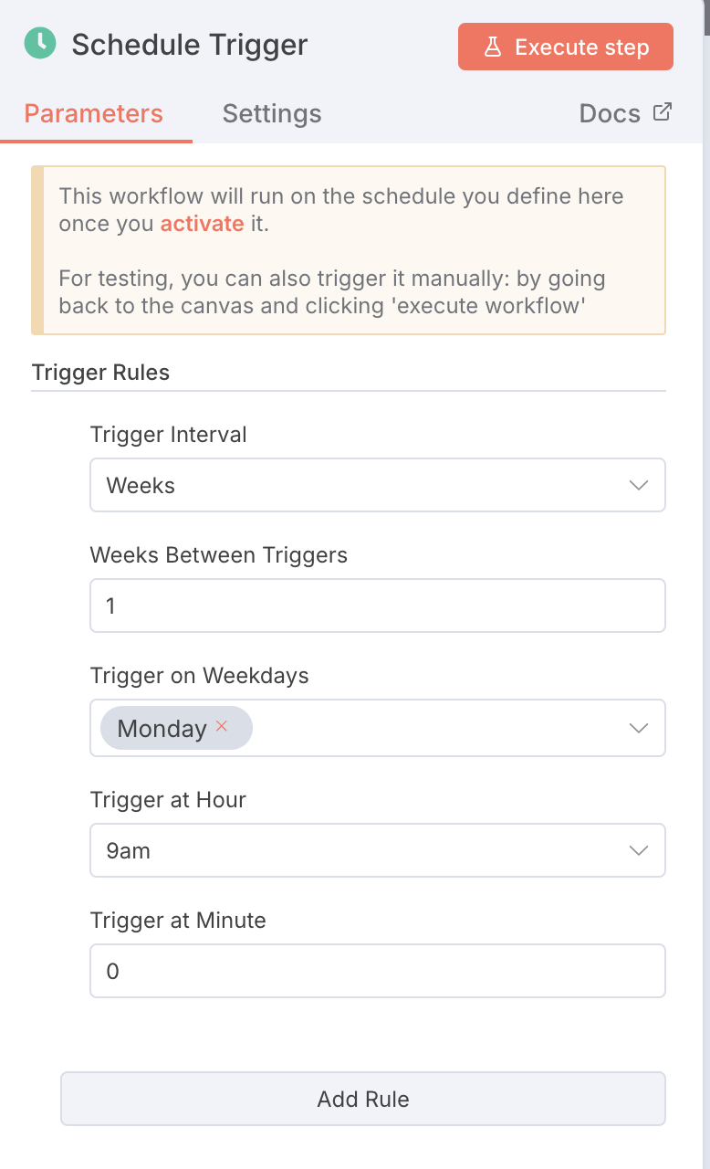This screenshot has width=710, height=1169.
Task: Click the Trigger at Minute input field
Action: [378, 971]
